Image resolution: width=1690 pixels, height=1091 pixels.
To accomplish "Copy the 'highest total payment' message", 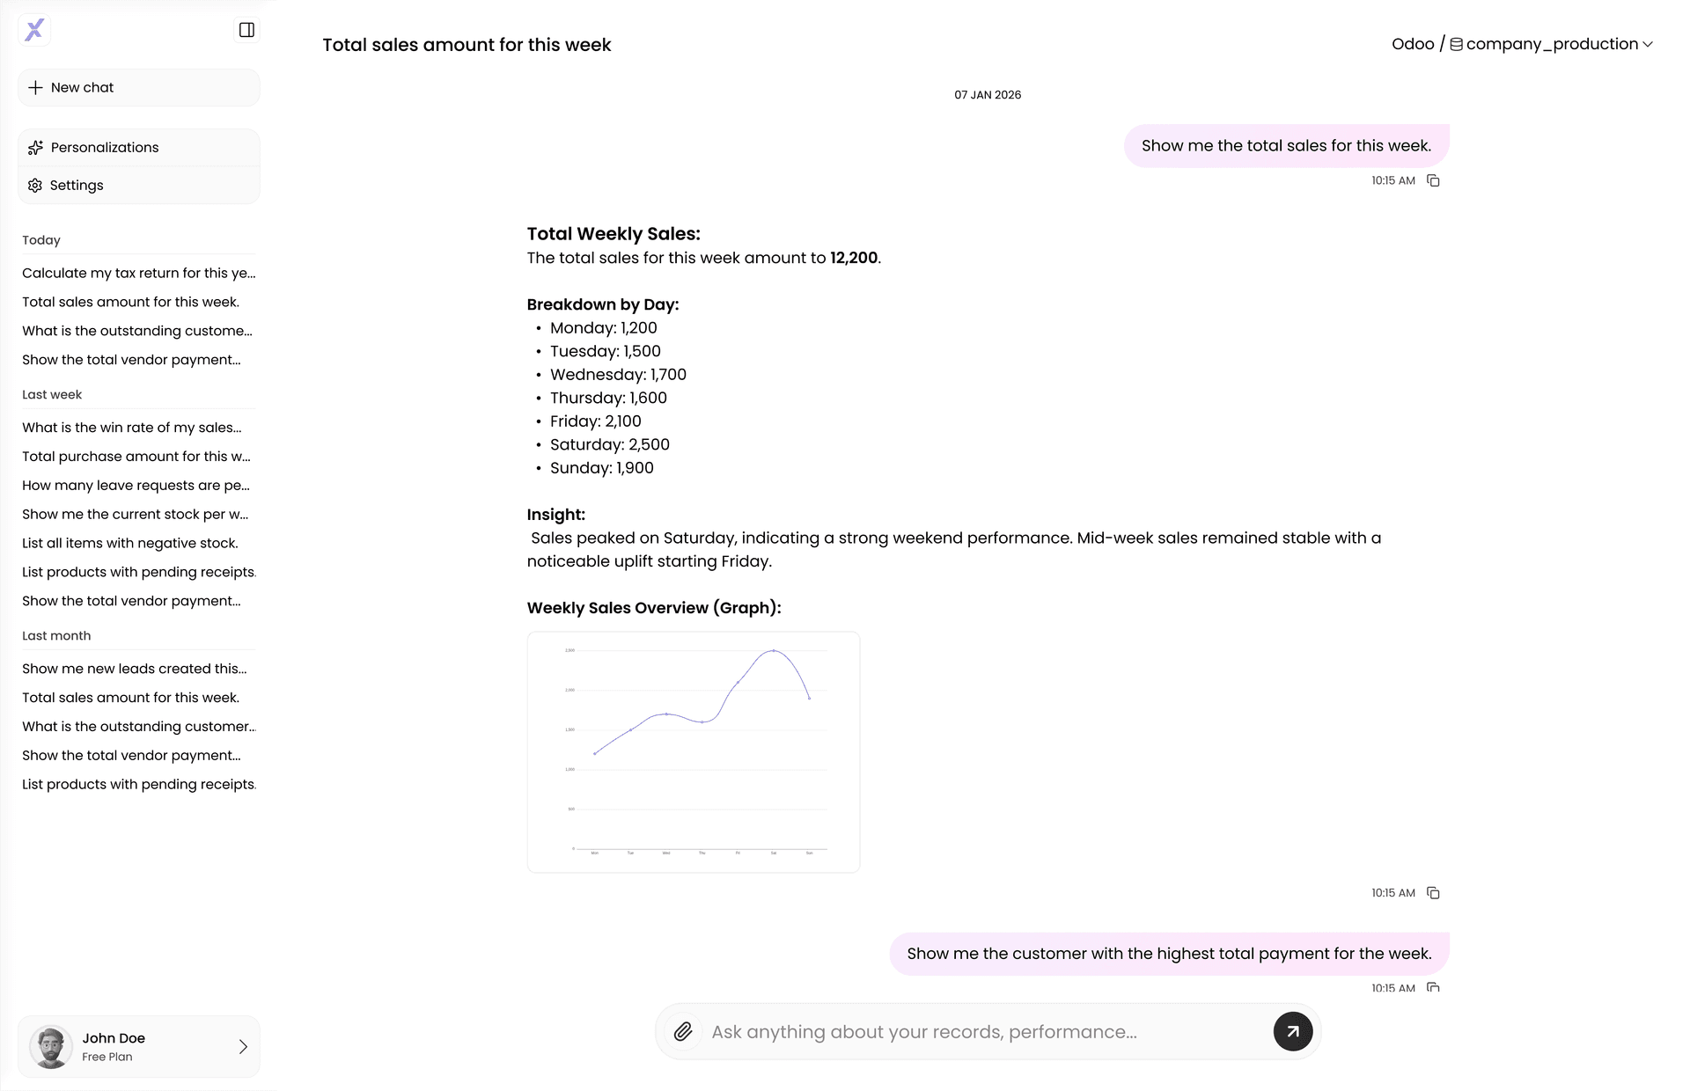I will click(1433, 987).
